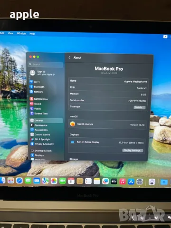
Task: Select Screen Time in the sidebar
Action: point(39,114)
